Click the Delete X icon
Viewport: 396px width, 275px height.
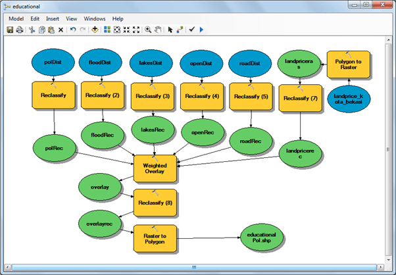pyautogui.click(x=61, y=30)
